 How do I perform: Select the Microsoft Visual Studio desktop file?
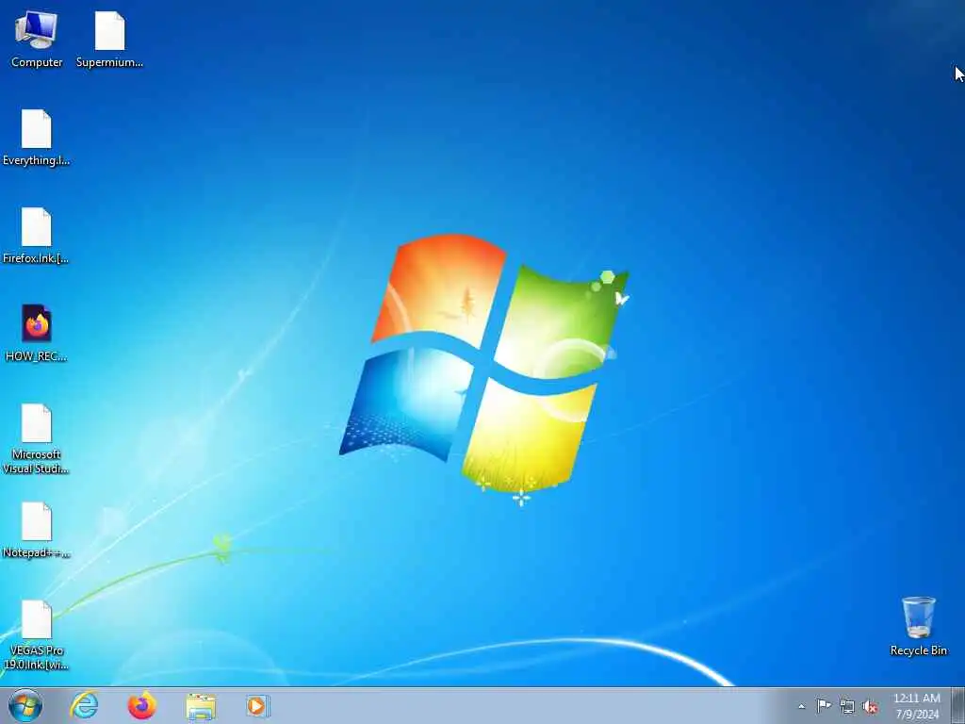pos(37,439)
